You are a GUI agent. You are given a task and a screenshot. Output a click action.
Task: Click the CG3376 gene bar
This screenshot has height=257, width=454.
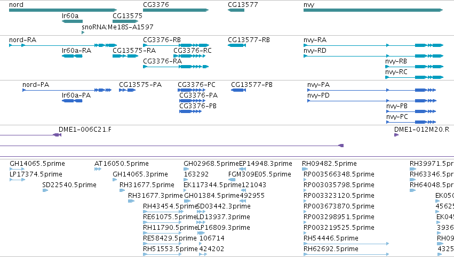pos(176,10)
